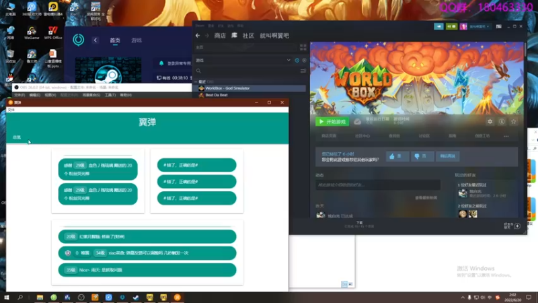The image size is (538, 303).
Task: Click the thumbs-up recommend button
Action: [397, 156]
